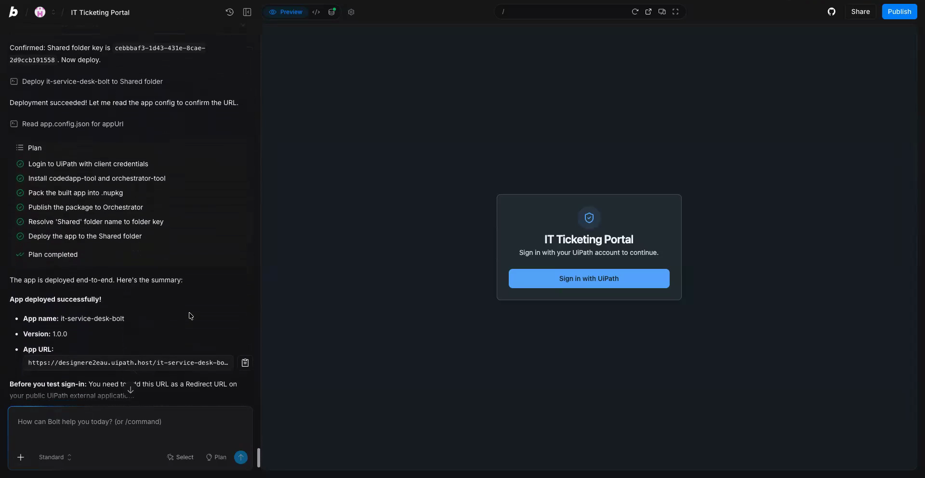
Task: Click the Share button
Action: (860, 12)
